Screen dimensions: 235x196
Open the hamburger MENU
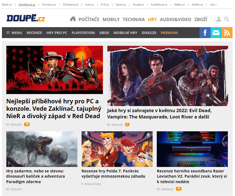(x=14, y=33)
